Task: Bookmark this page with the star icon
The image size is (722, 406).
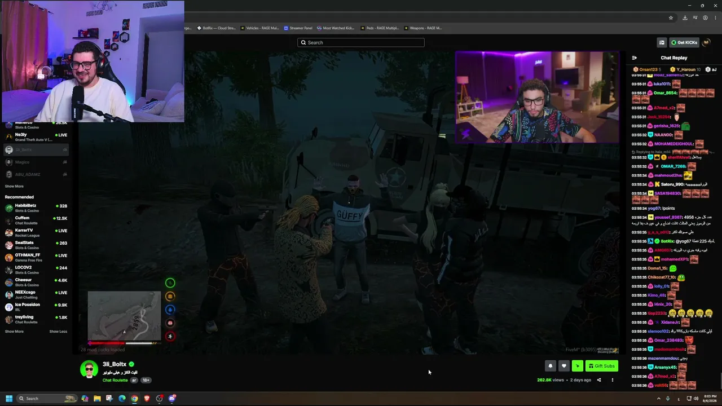Action: [671, 17]
